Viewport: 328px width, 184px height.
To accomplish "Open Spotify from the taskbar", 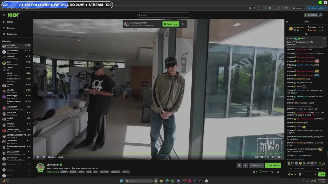I will tap(173, 181).
